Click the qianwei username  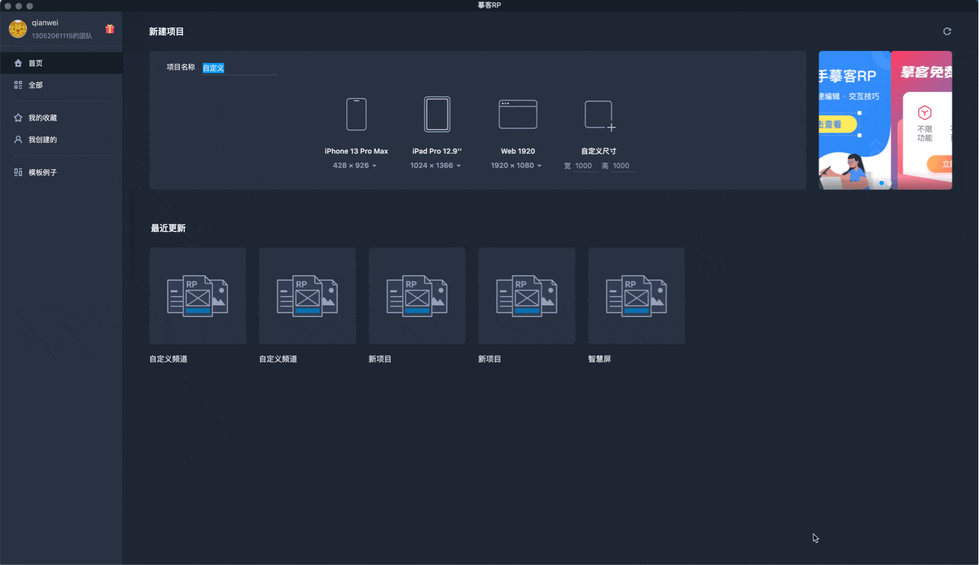coord(45,23)
